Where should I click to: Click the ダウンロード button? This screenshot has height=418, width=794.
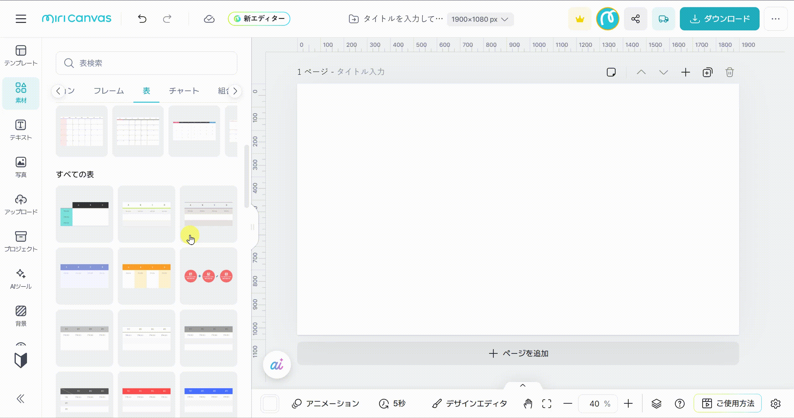point(719,19)
